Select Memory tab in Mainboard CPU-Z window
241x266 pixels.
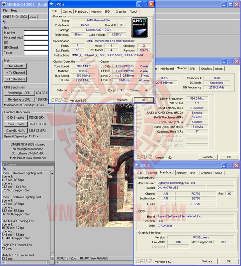(181, 173)
